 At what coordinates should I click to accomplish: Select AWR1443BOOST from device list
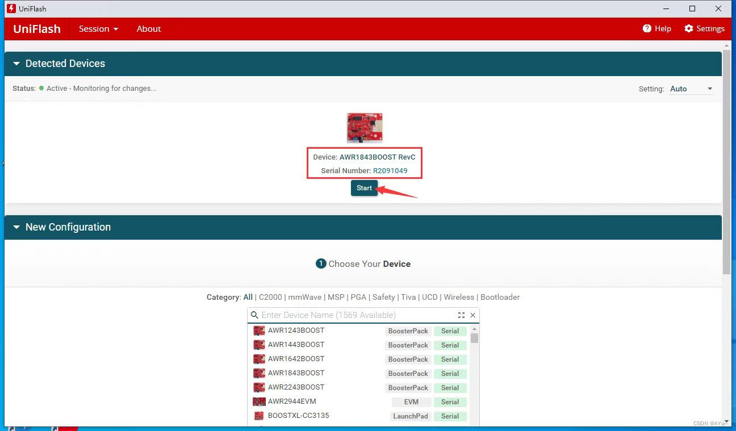pyautogui.click(x=296, y=345)
